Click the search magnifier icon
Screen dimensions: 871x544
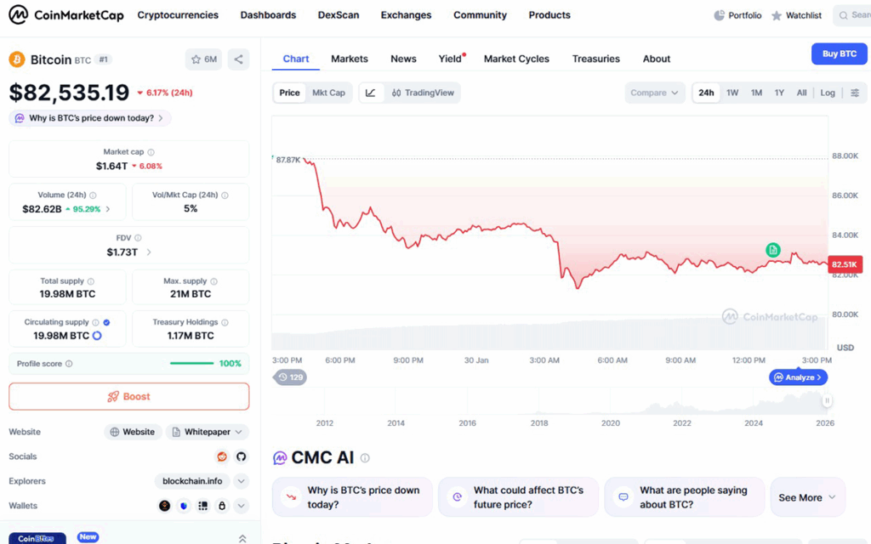[843, 15]
